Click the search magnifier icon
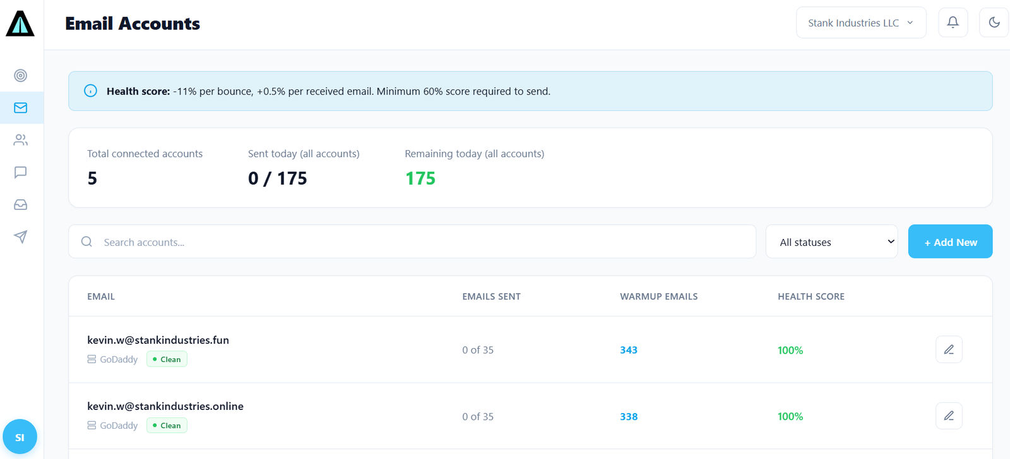The height and width of the screenshot is (459, 1010). coord(87,241)
